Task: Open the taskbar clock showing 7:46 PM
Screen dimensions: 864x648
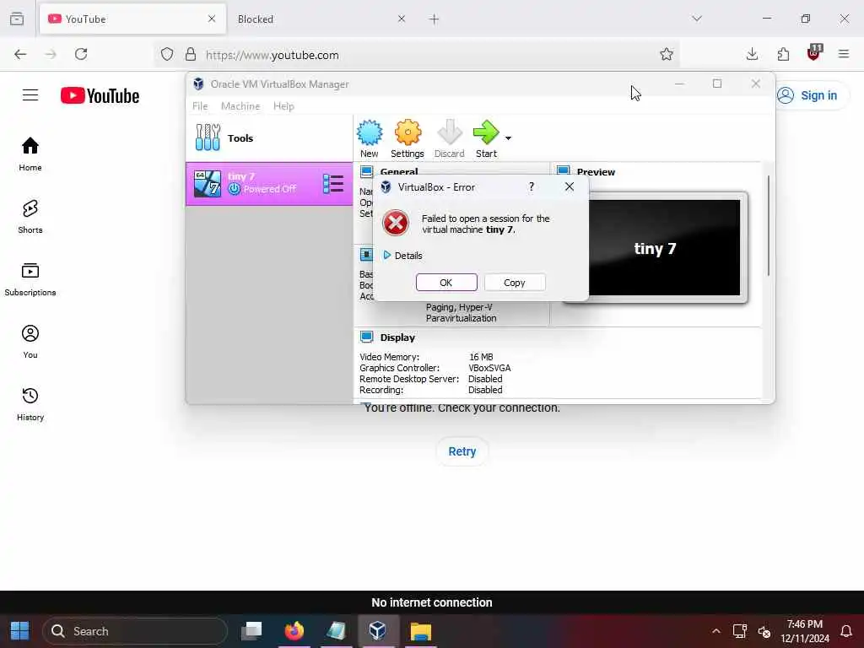Action: 804,631
